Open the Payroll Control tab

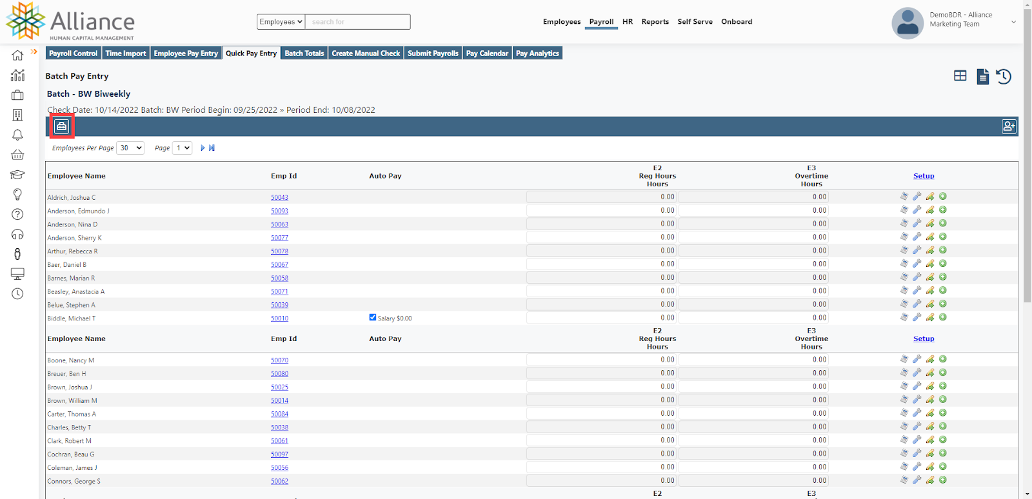[74, 54]
